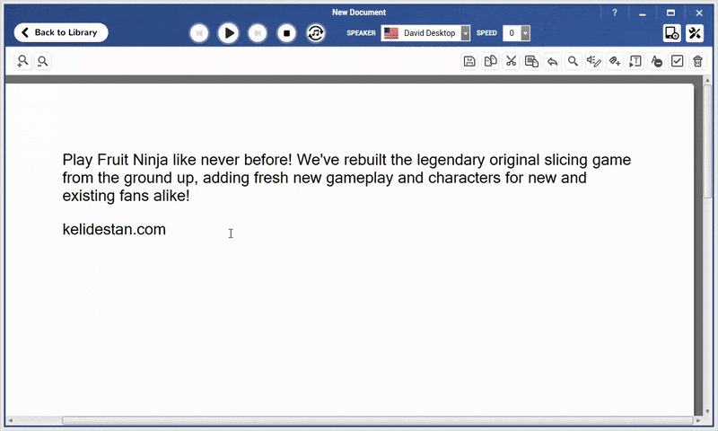Open the speed dropdown arrow
This screenshot has width=718, height=431.
click(526, 33)
